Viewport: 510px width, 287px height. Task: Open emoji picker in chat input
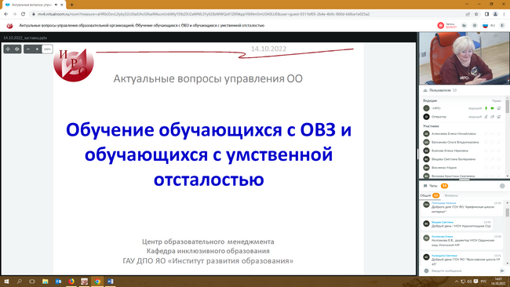tap(426, 271)
